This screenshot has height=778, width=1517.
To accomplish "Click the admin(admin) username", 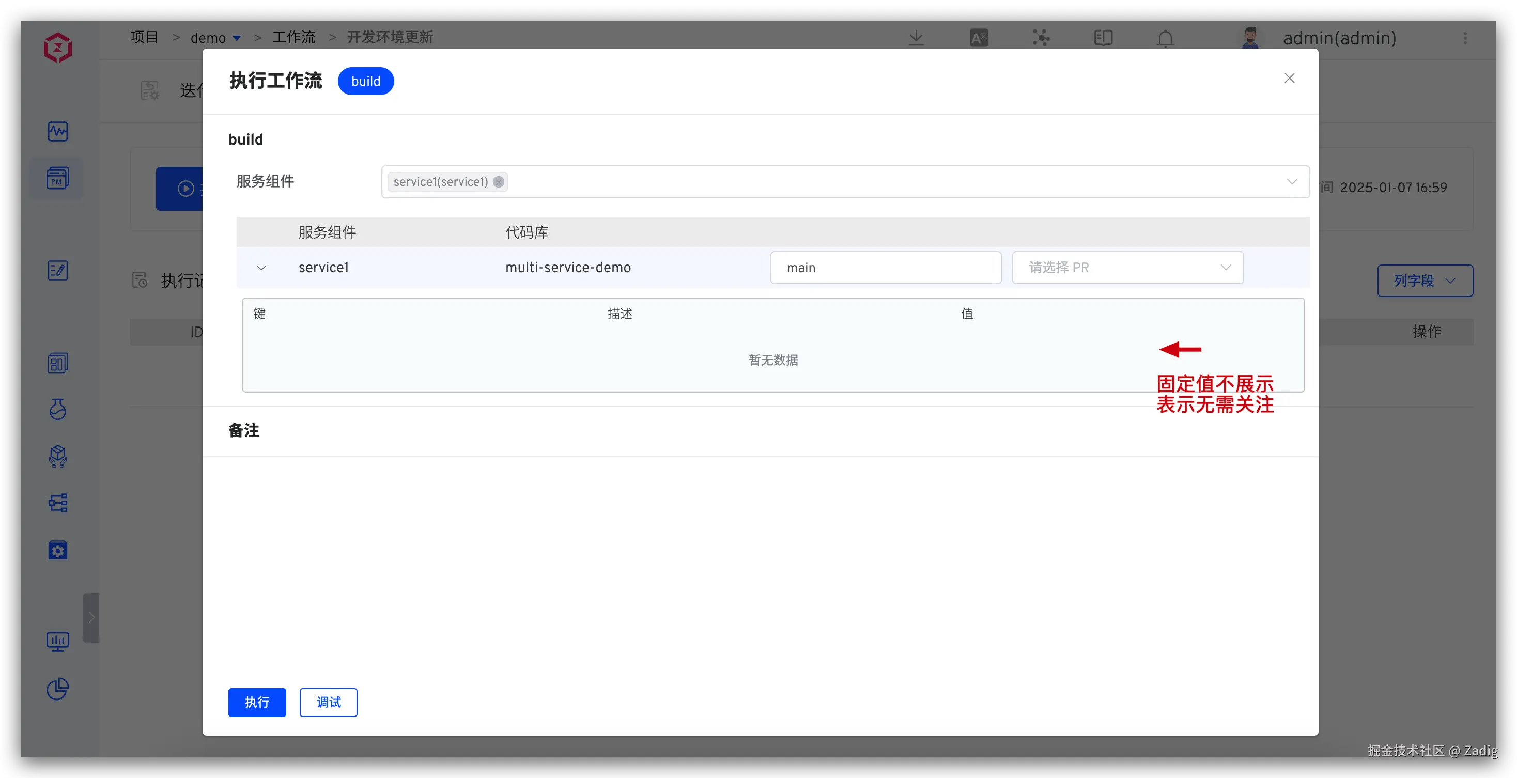I will point(1339,38).
